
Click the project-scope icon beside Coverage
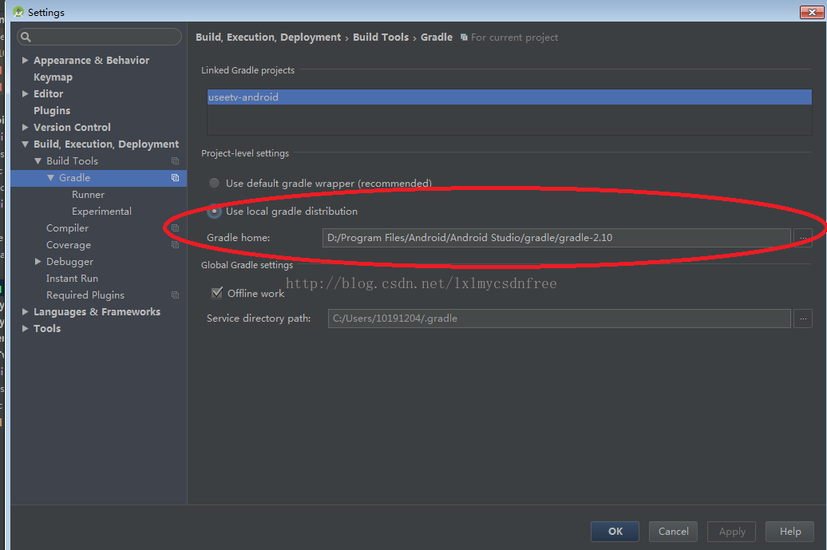coord(175,245)
